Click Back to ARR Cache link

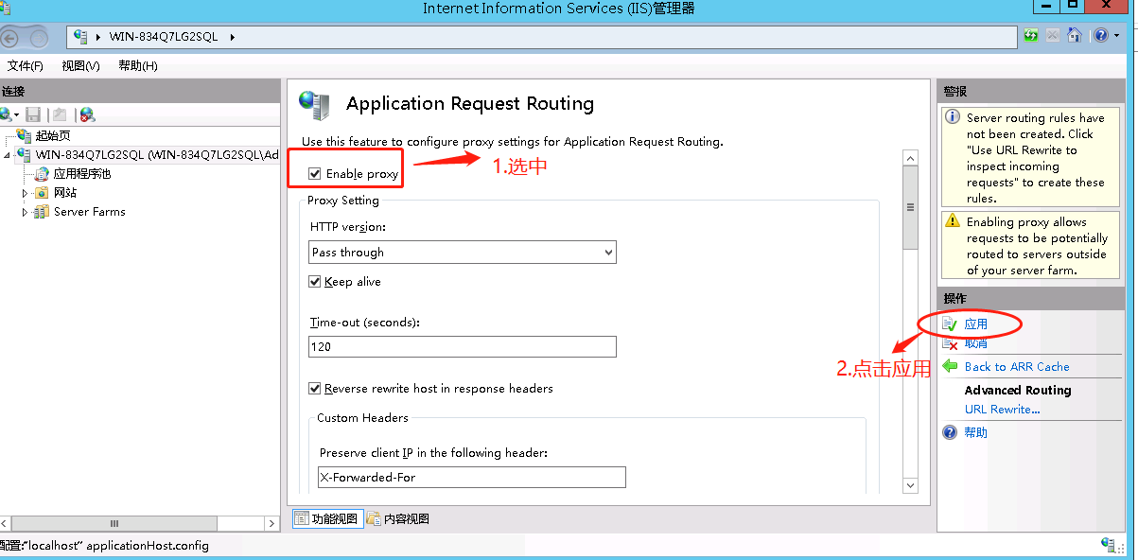pyautogui.click(x=1017, y=367)
